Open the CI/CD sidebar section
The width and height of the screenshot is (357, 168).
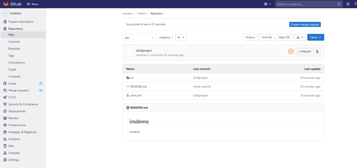[x=12, y=97]
